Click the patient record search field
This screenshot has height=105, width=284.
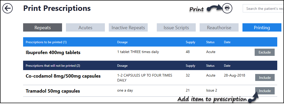tap(263, 9)
